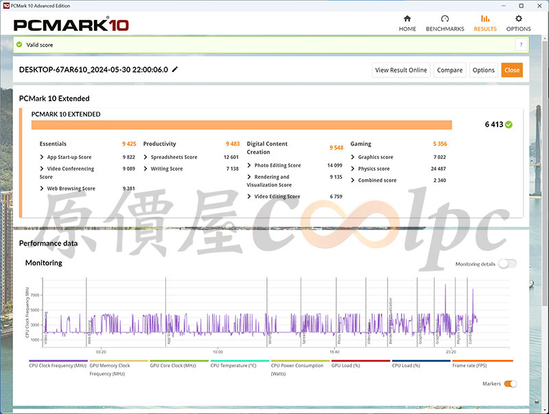Expand the App Start-up Score row
Screen dimensions: 549x414
(42, 157)
